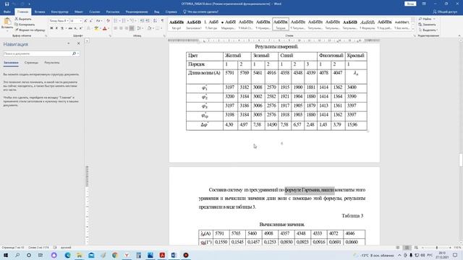Open the font size combo box
Viewport: 463px width, 260px height.
click(x=75, y=21)
